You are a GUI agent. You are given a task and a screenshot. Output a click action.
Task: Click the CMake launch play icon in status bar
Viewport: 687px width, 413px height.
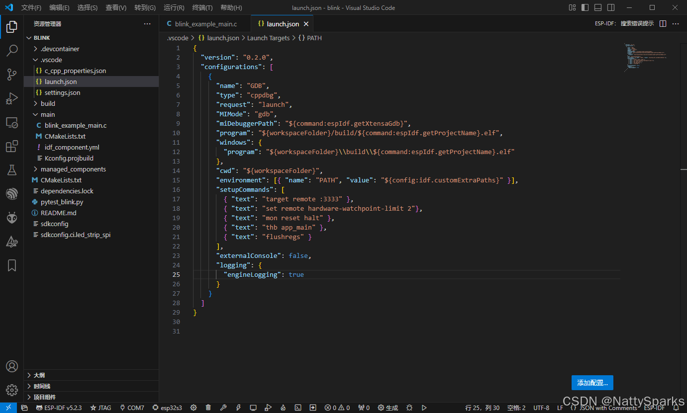tap(424, 408)
